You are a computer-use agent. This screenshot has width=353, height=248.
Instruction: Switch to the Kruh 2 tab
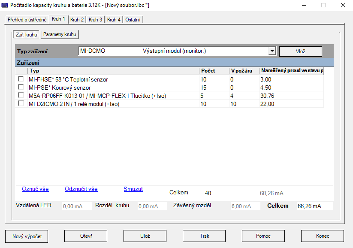[77, 20]
